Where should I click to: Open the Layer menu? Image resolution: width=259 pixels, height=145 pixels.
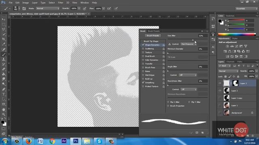click(x=34, y=3)
